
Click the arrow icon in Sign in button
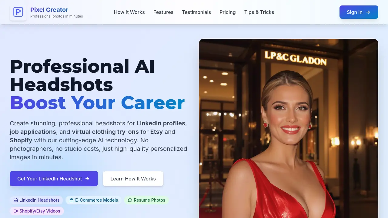(x=368, y=12)
